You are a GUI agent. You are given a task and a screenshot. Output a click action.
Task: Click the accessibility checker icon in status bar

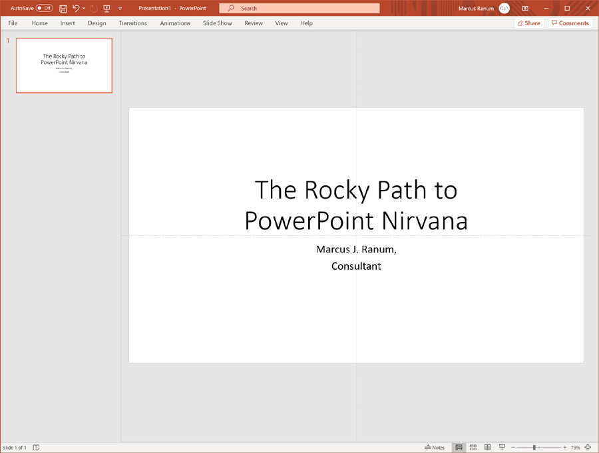tap(36, 447)
